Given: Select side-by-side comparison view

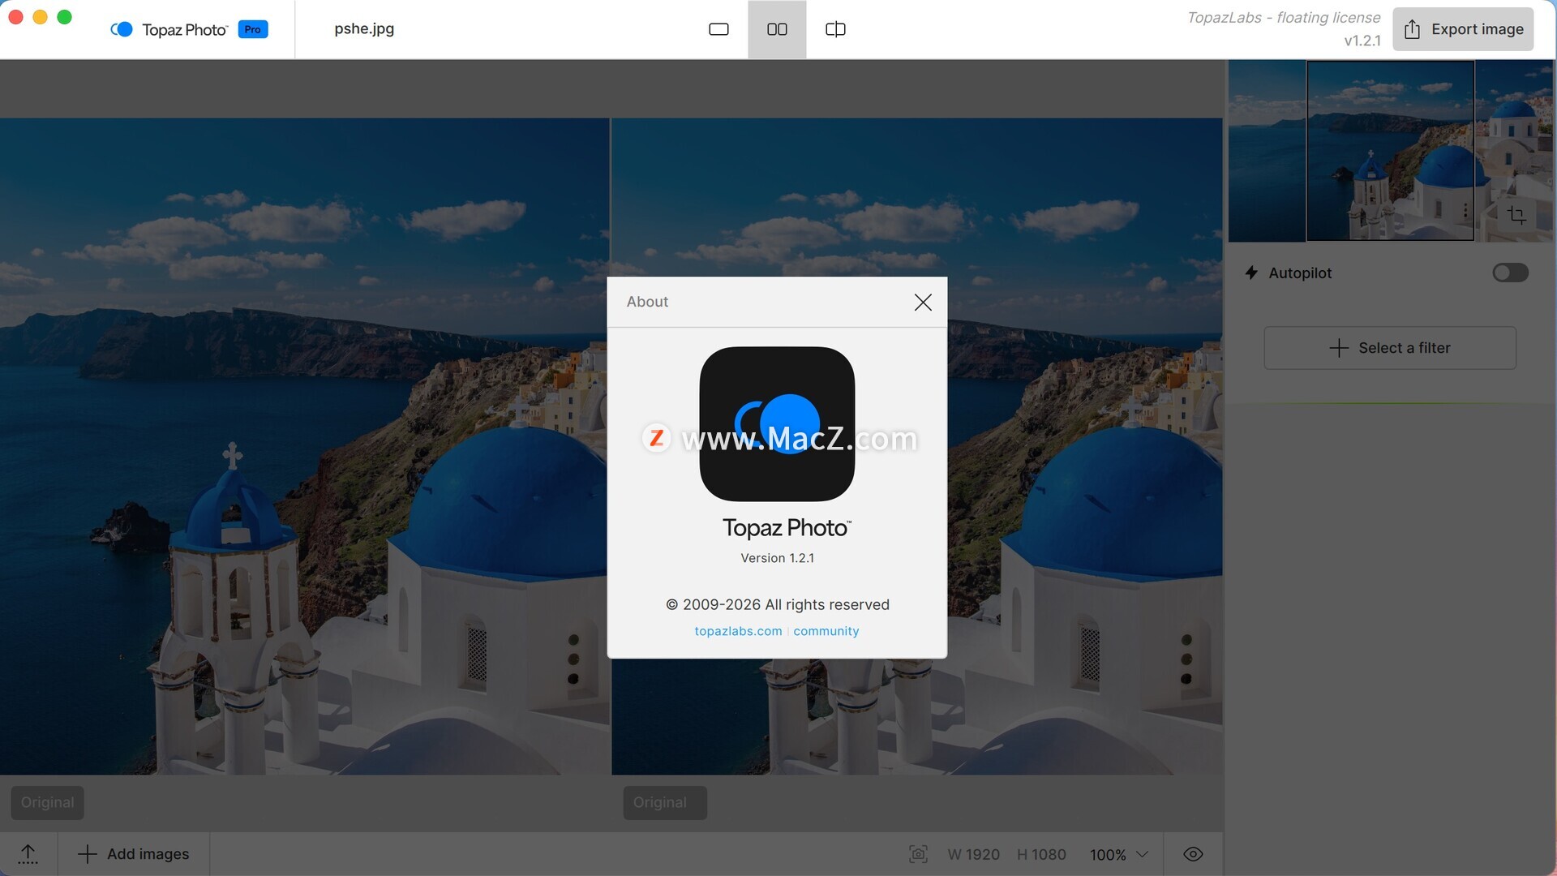Looking at the screenshot, I should [x=777, y=29].
